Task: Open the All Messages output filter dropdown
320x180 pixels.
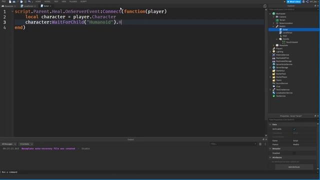Action: (9, 144)
